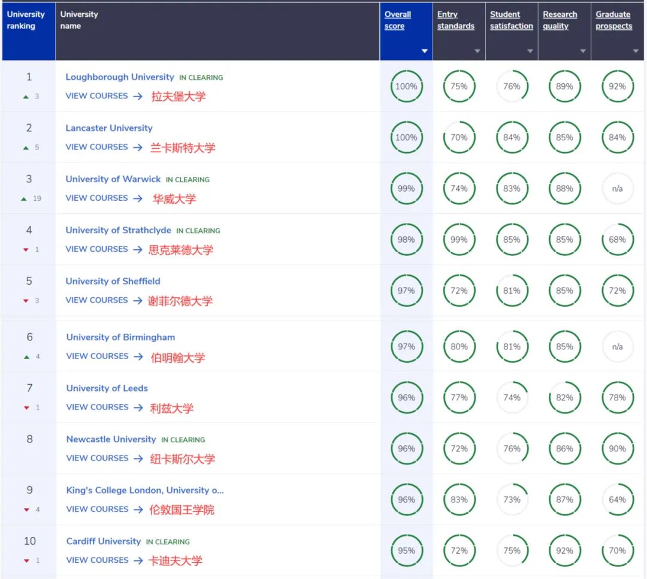
Task: Sort by Research quality header
Action: tap(560, 20)
